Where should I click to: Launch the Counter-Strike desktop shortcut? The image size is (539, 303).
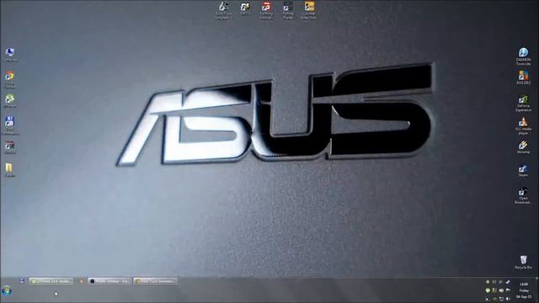click(x=309, y=10)
